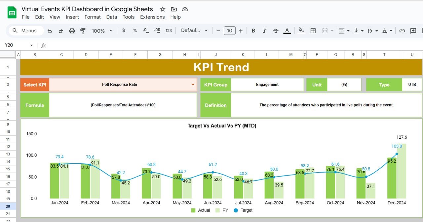Open the number format 123 menu
This screenshot has height=222, width=423.
169,30
